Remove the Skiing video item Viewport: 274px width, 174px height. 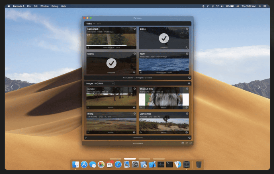click(x=187, y=29)
